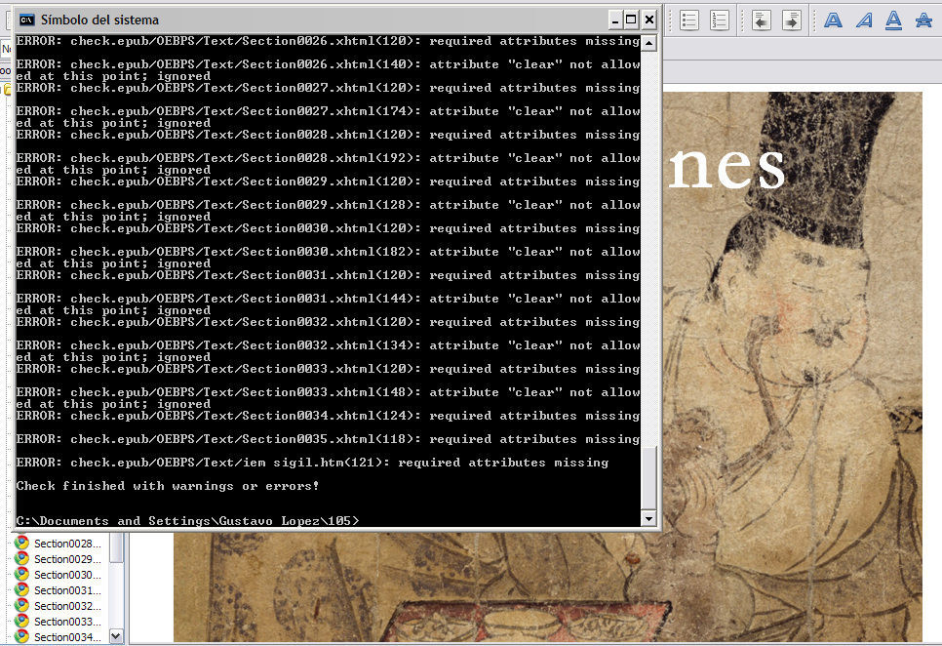Click Chrome icon beside Section0028
Viewport: 942px width, 646px height.
pyautogui.click(x=22, y=544)
